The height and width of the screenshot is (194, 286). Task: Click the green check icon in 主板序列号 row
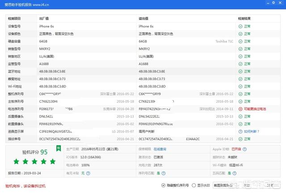coord(240,101)
